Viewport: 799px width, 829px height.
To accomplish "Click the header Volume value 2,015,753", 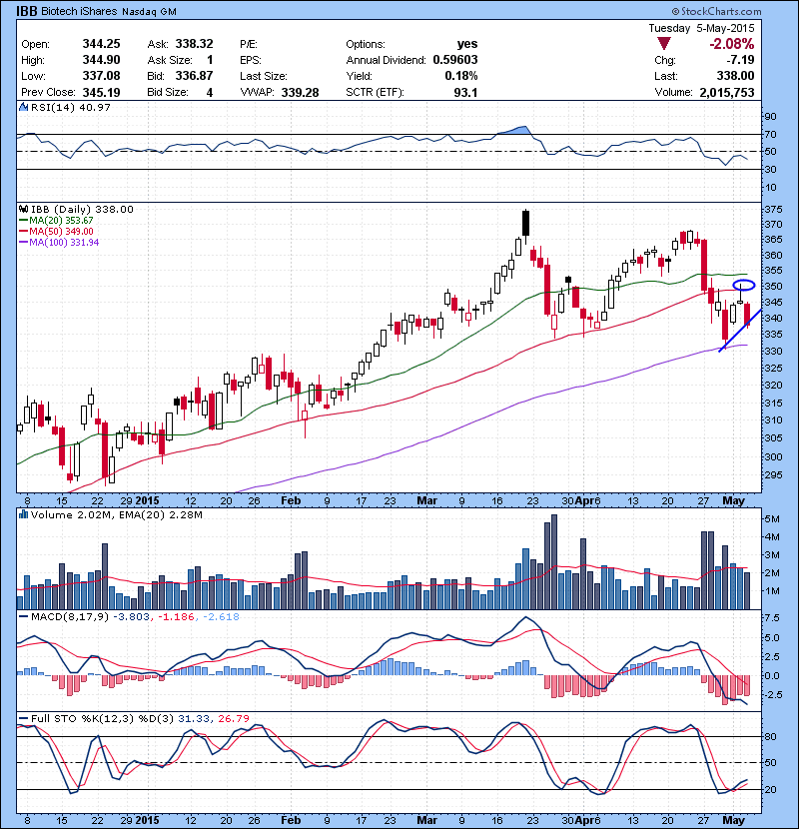I will (x=726, y=93).
